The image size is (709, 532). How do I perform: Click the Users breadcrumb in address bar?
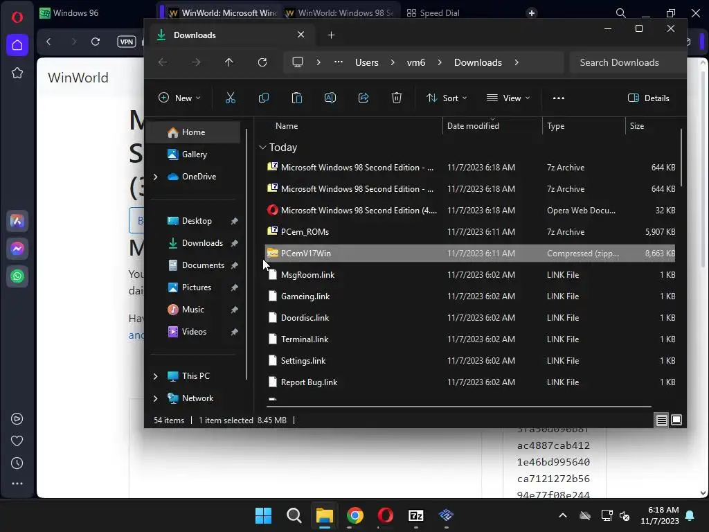pyautogui.click(x=367, y=62)
